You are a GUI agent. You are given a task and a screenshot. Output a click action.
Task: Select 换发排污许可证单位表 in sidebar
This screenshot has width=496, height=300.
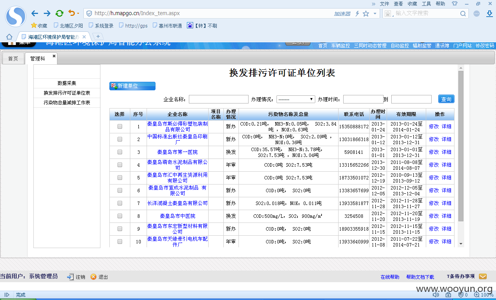(67, 93)
